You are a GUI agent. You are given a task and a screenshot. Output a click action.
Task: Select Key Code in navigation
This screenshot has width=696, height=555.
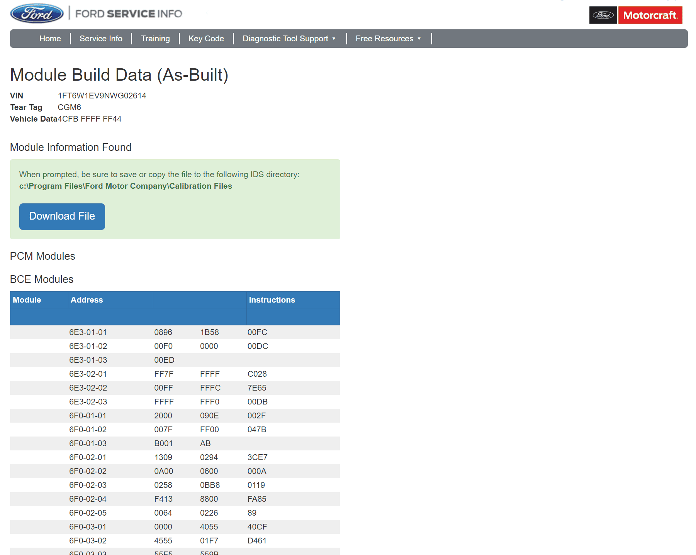pos(206,39)
